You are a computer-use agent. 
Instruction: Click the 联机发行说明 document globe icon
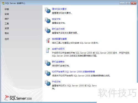pyautogui.click(x=48, y=30)
